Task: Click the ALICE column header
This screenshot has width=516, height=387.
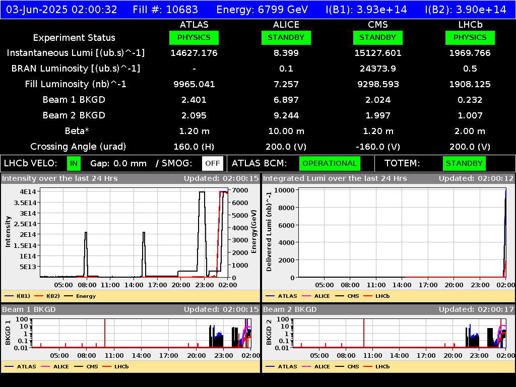Action: tap(286, 25)
